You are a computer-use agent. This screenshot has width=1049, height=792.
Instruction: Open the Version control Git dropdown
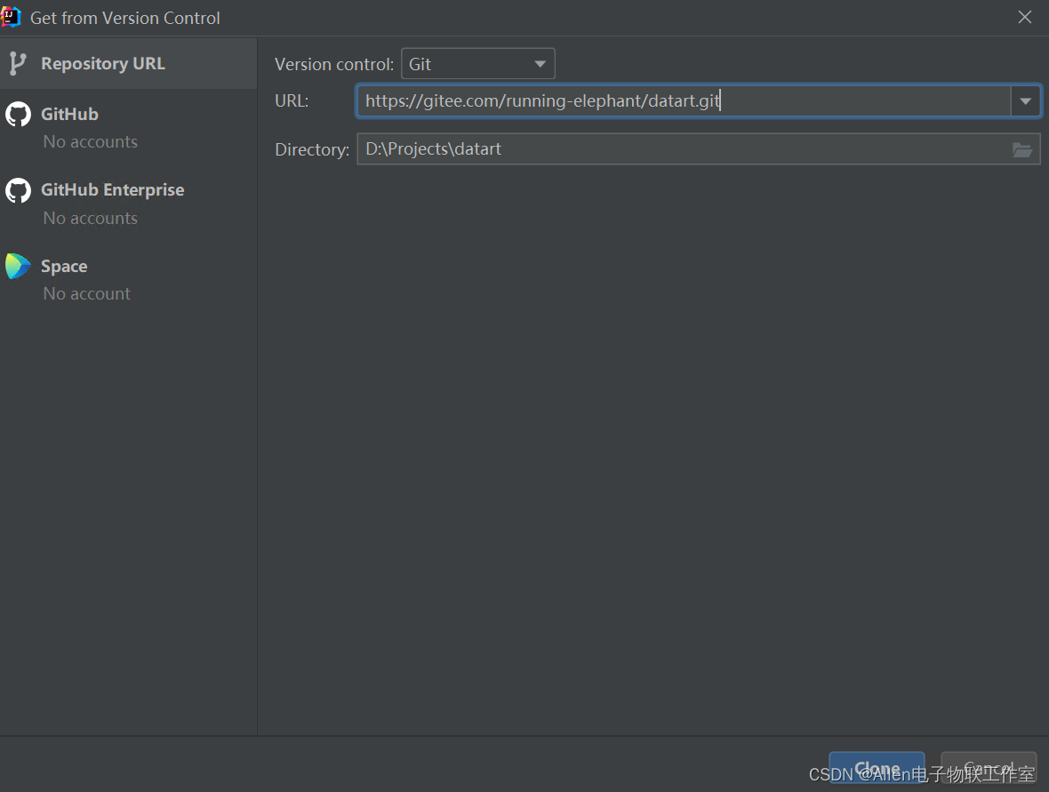[477, 64]
